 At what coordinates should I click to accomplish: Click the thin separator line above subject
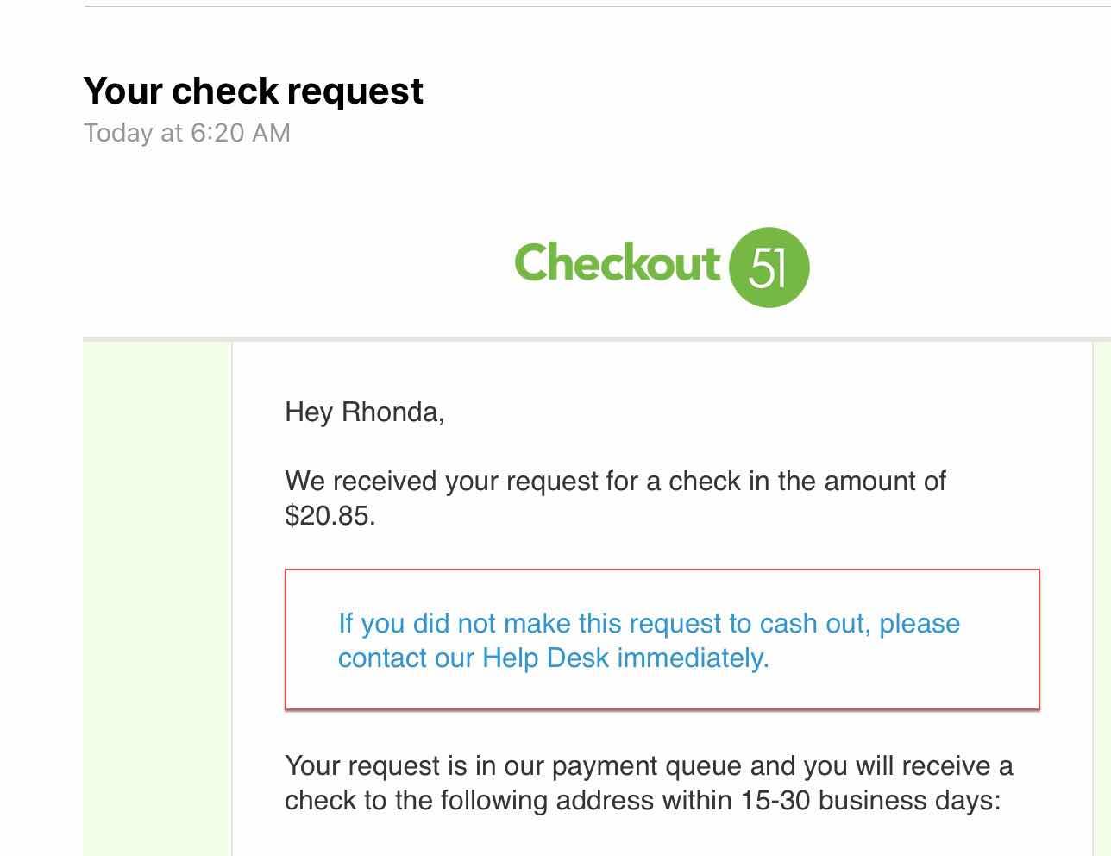pyautogui.click(x=595, y=7)
